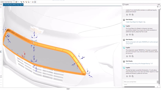Copy the topmost partially visible Copilot reply

tap(133, 14)
